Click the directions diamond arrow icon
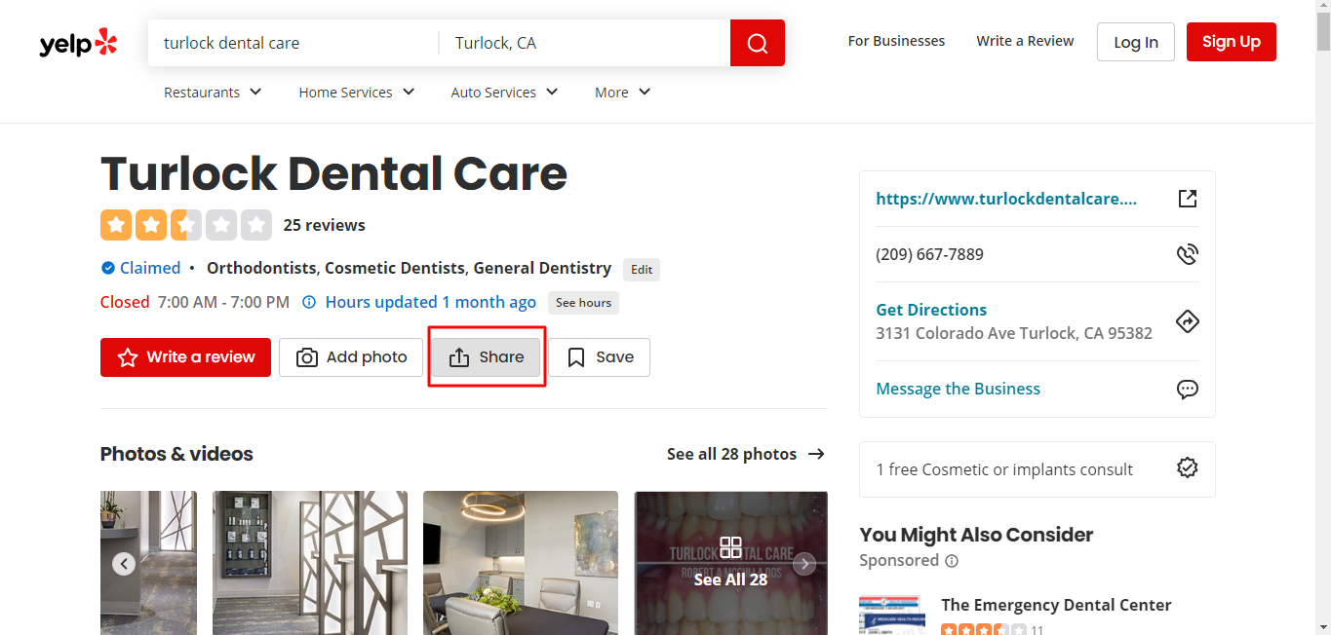Screen dimensions: 1331x635 [x=1187, y=321]
